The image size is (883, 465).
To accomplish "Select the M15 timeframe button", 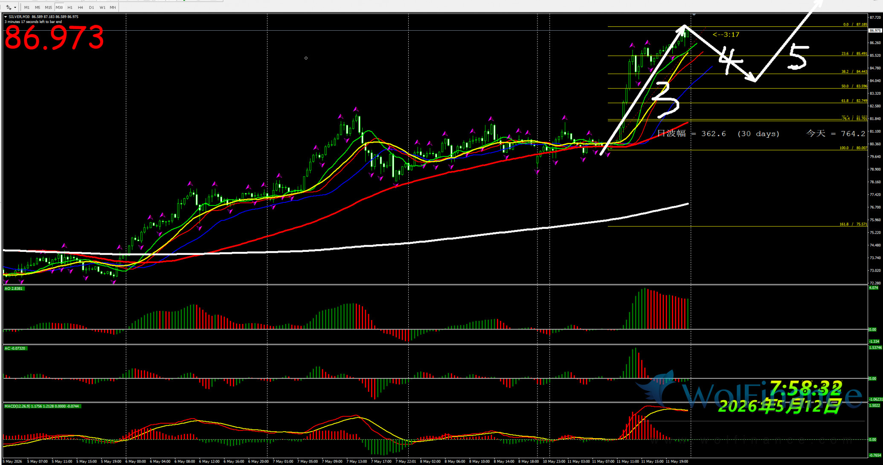I will (x=48, y=7).
